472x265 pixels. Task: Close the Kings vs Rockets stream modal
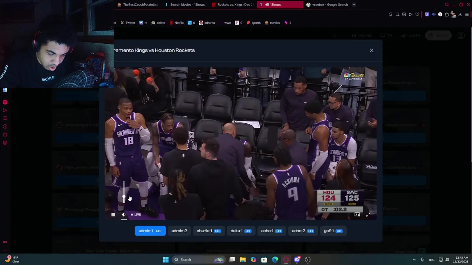(x=372, y=50)
